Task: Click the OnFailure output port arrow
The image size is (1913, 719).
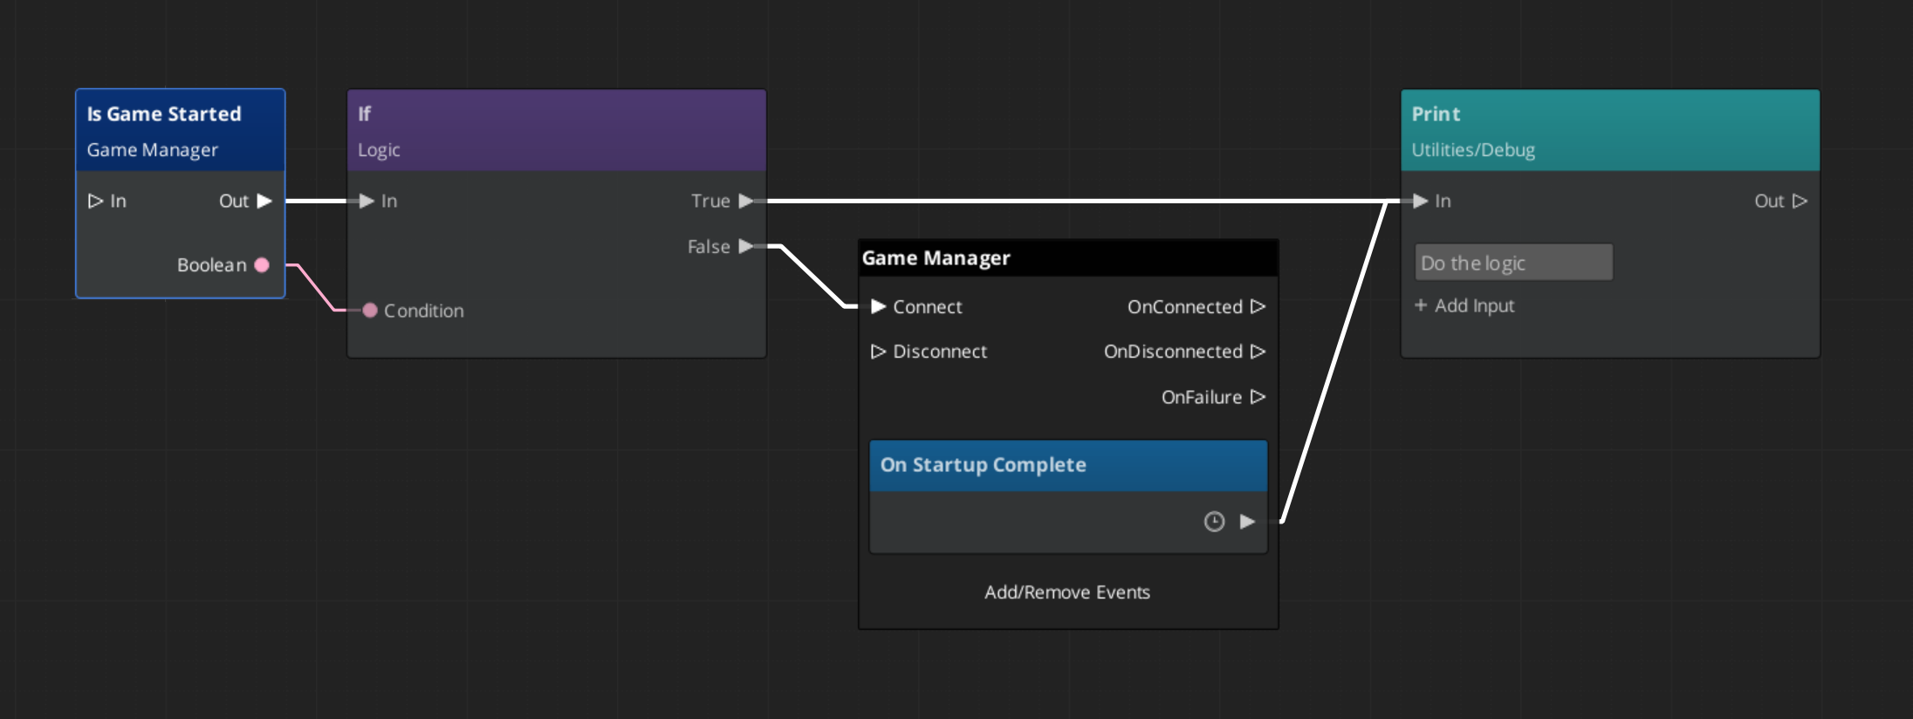Action: pyautogui.click(x=1258, y=397)
